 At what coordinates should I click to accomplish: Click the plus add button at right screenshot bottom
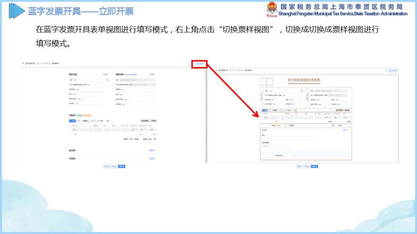coord(278,155)
